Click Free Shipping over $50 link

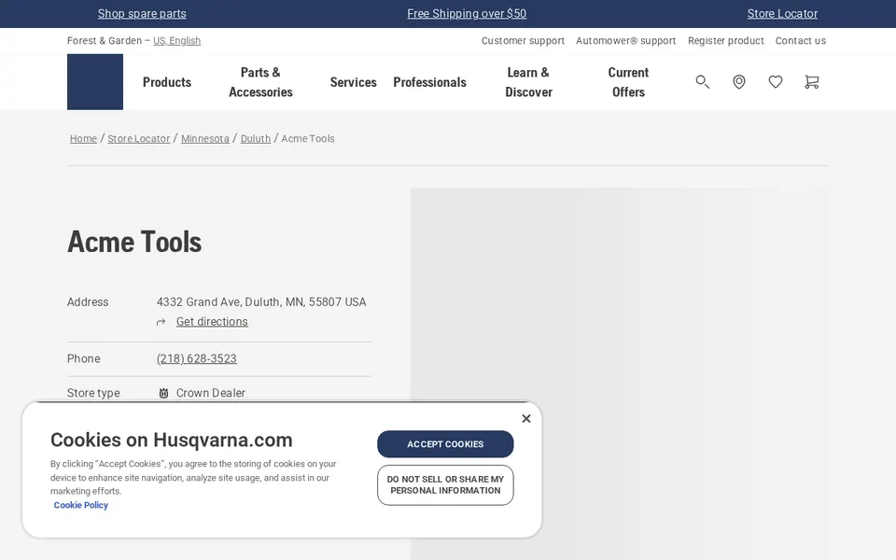[467, 14]
